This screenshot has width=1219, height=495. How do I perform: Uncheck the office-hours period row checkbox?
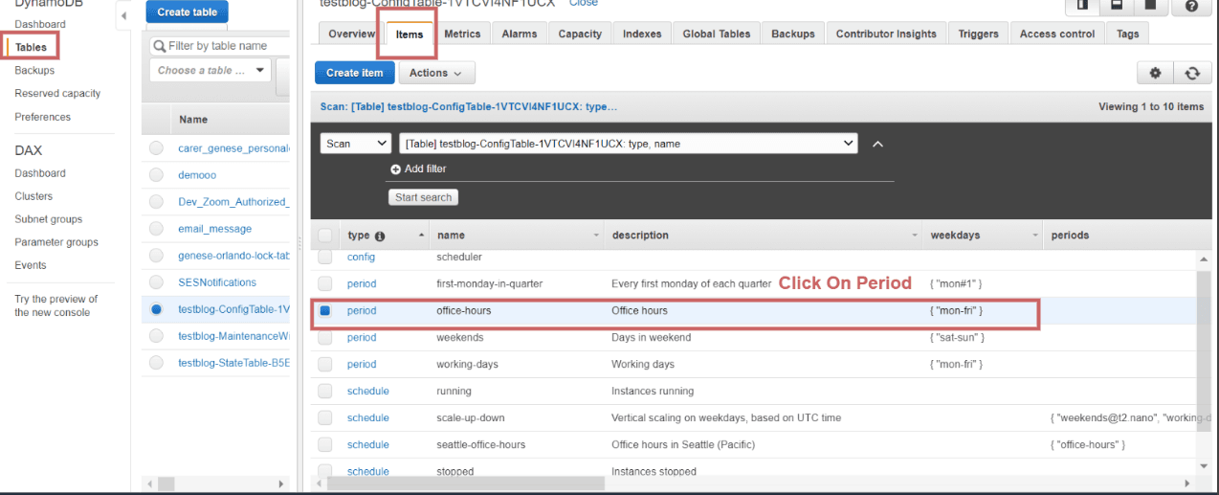coord(325,310)
